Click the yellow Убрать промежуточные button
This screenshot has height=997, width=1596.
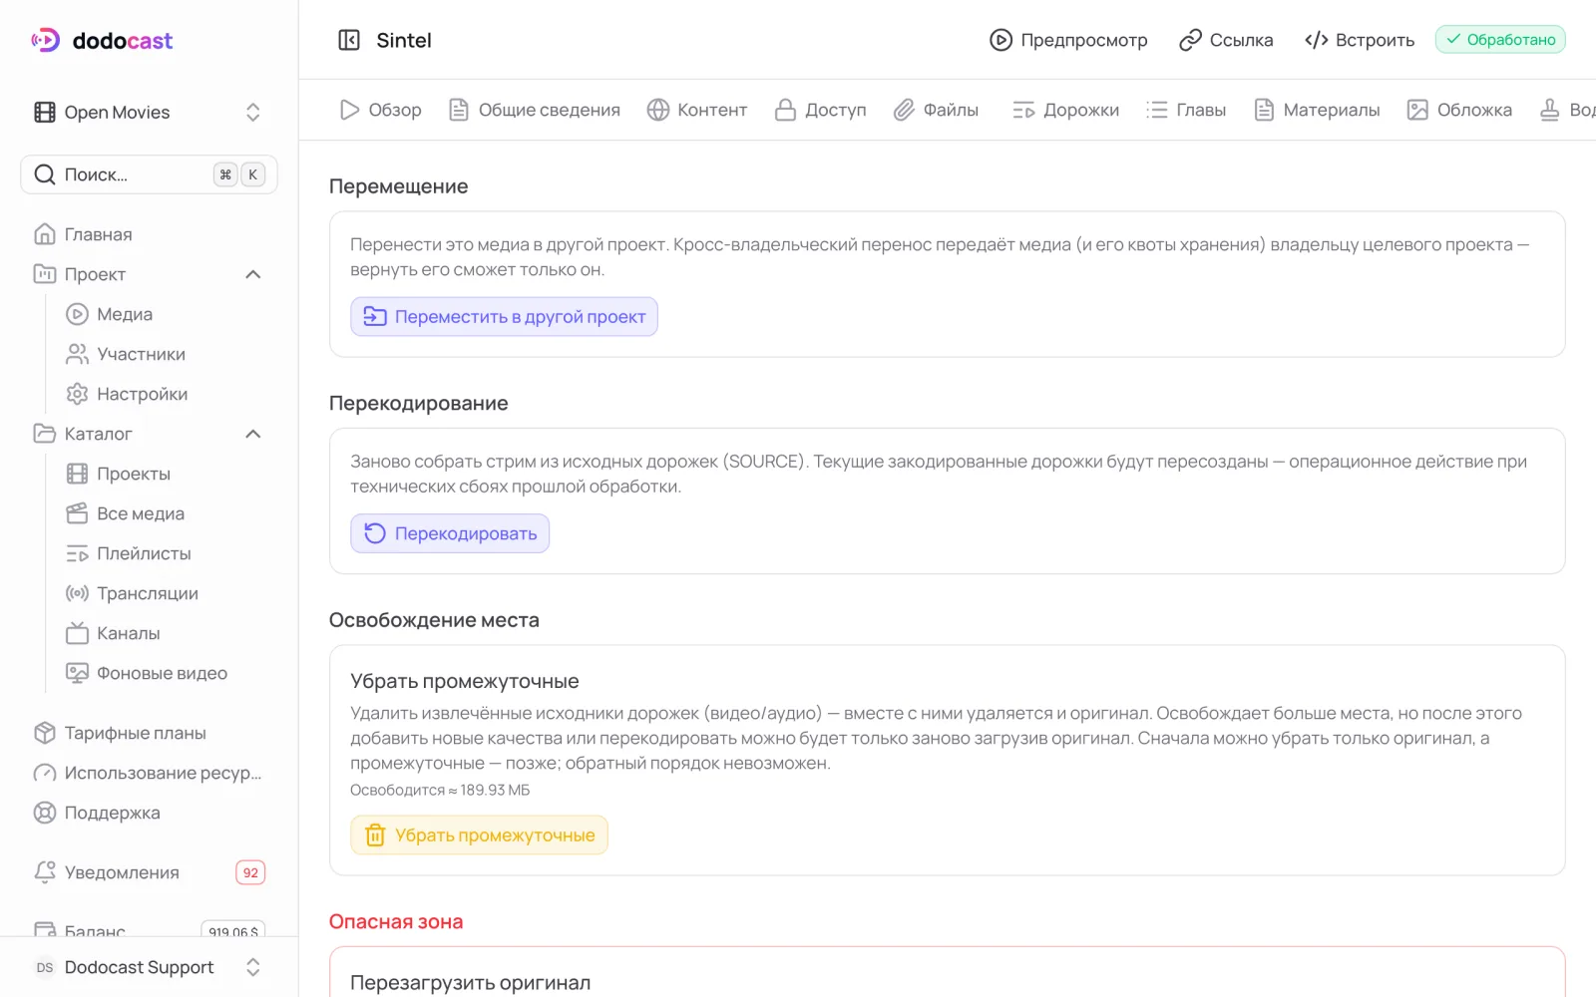click(479, 835)
